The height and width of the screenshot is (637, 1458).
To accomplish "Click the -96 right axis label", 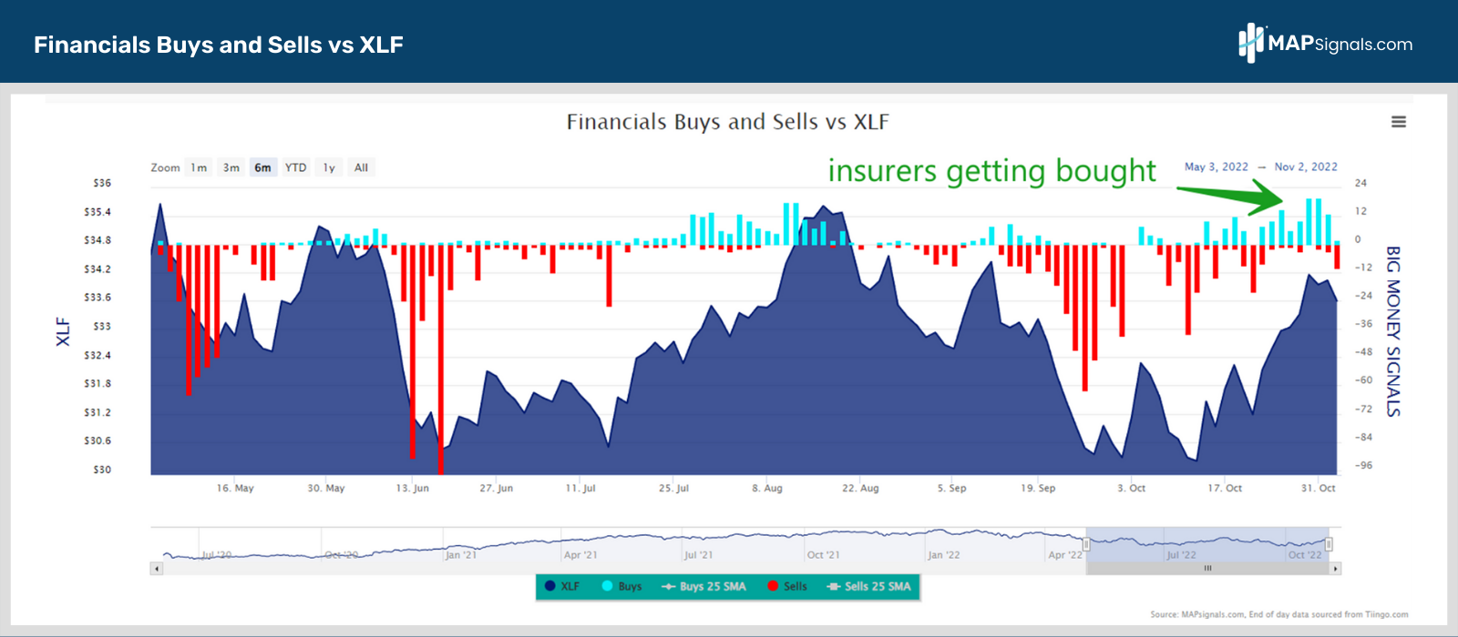I will 1363,465.
